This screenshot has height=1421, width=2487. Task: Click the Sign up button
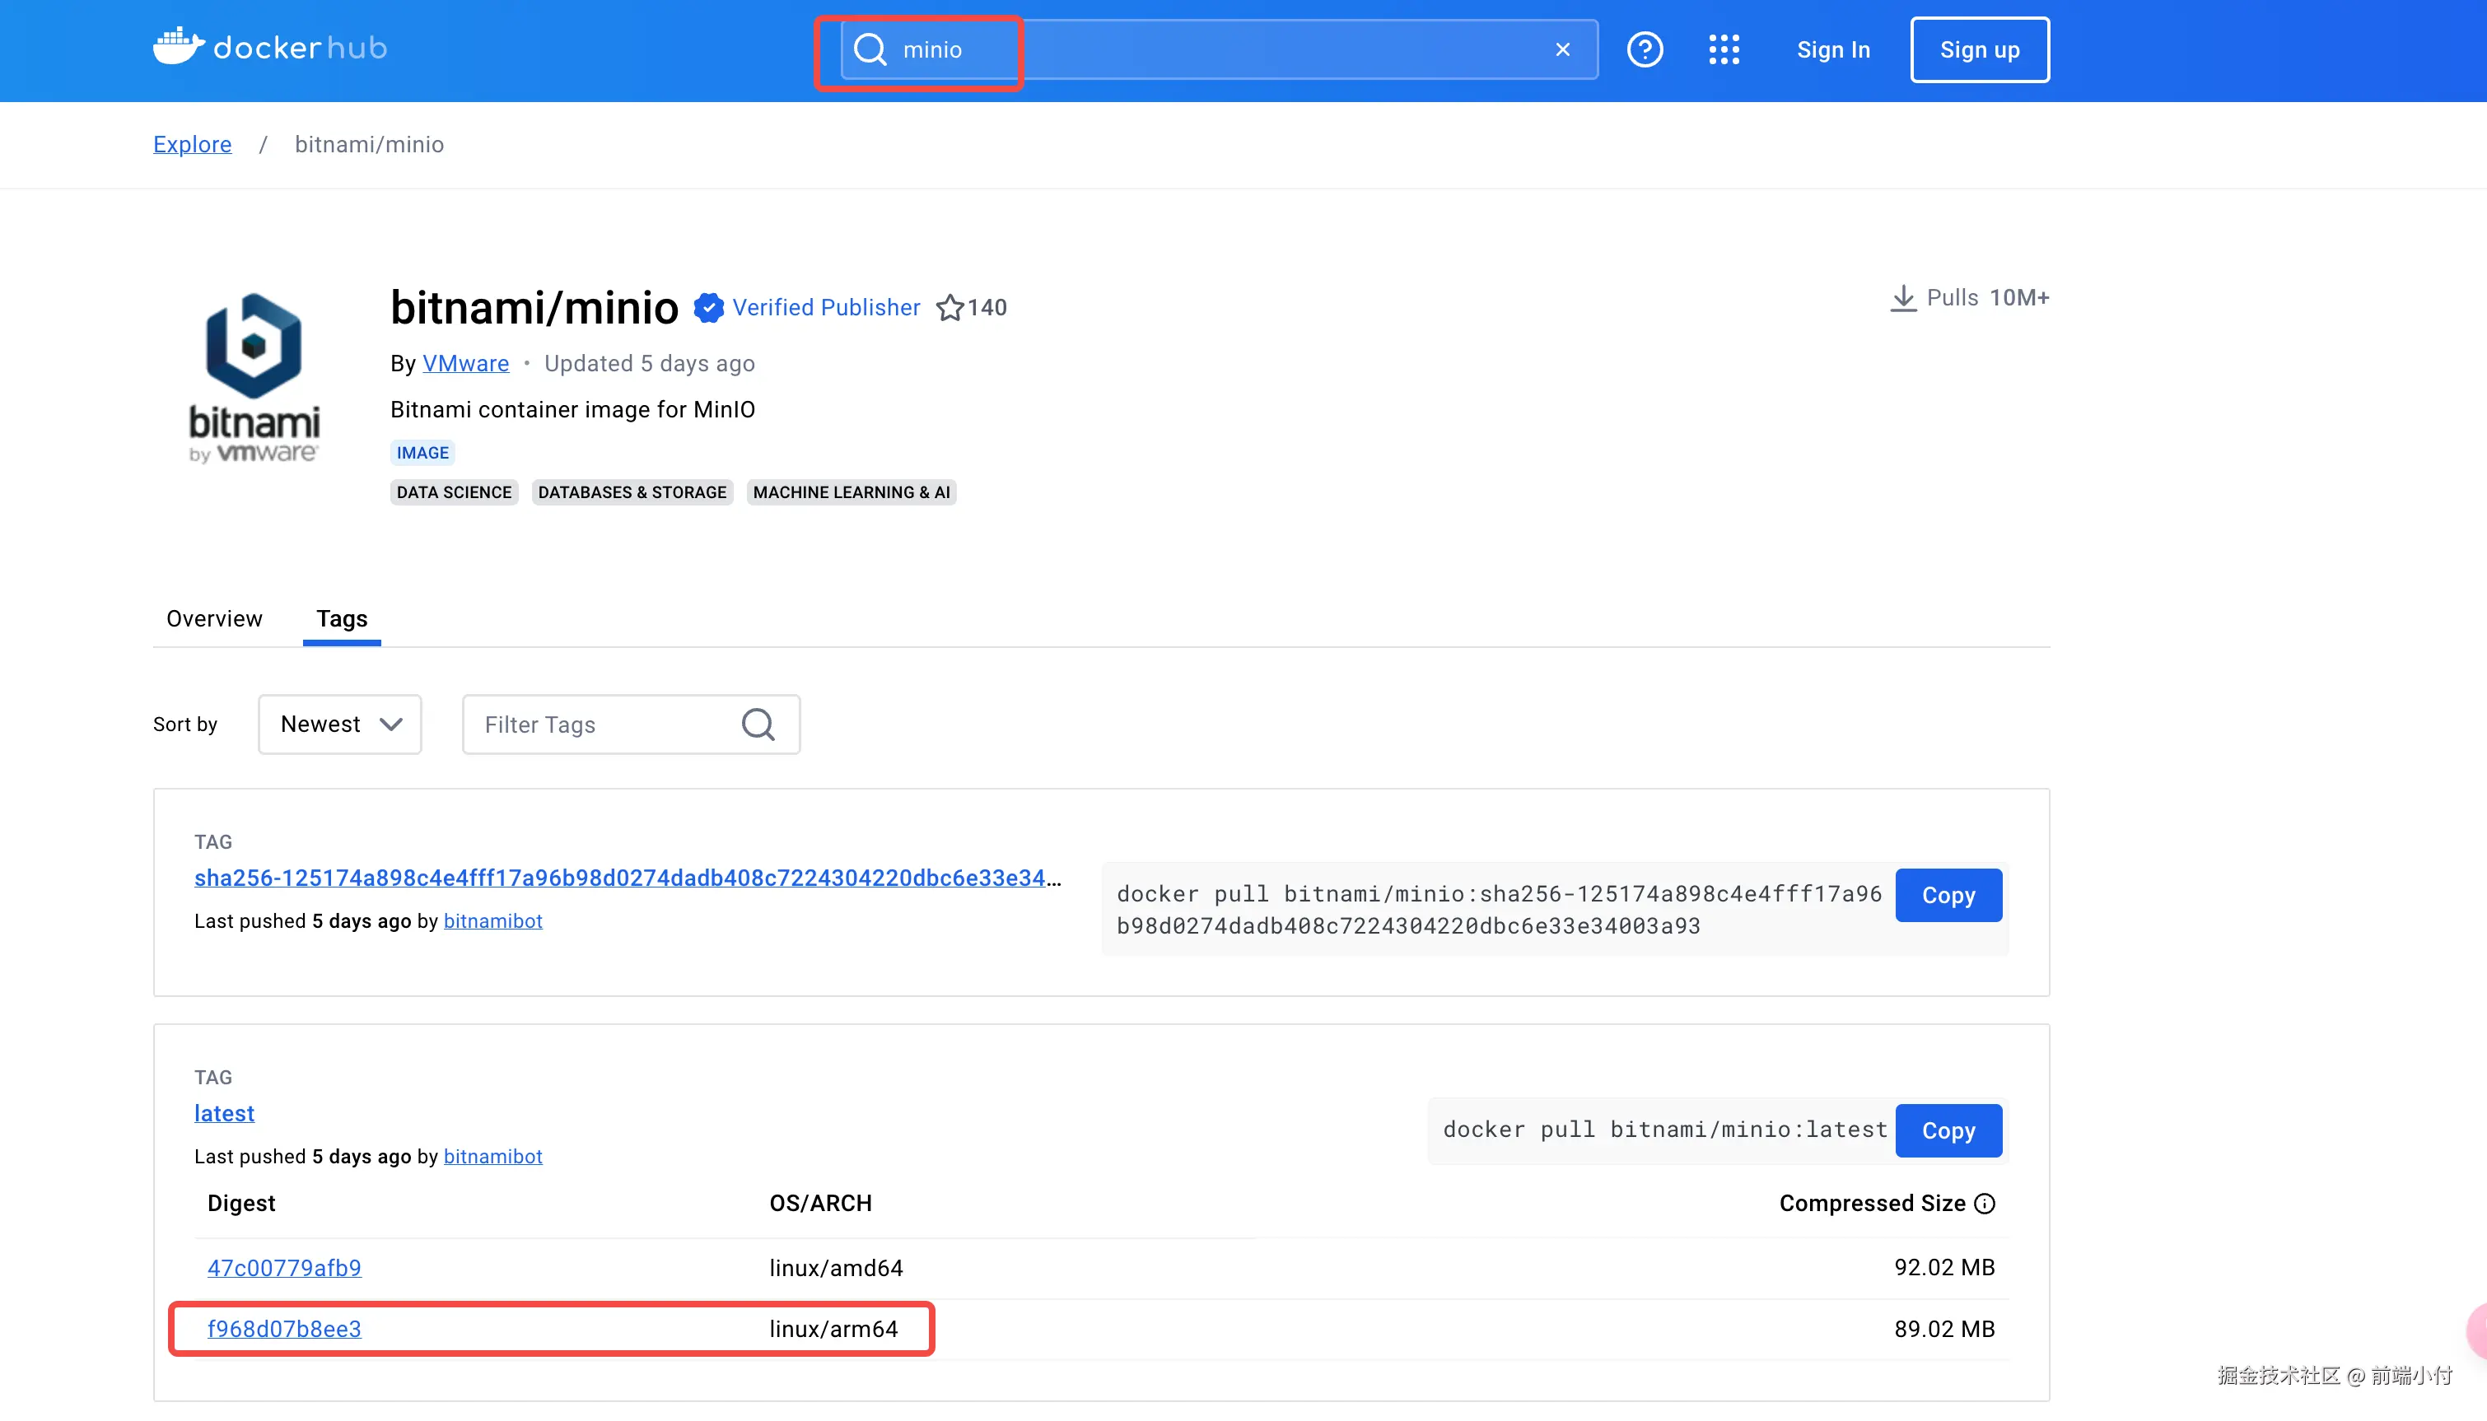click(x=1980, y=49)
